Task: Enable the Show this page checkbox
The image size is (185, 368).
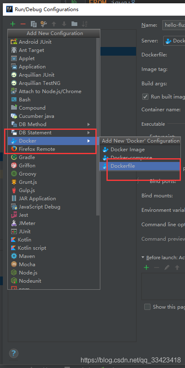Action: (147, 307)
